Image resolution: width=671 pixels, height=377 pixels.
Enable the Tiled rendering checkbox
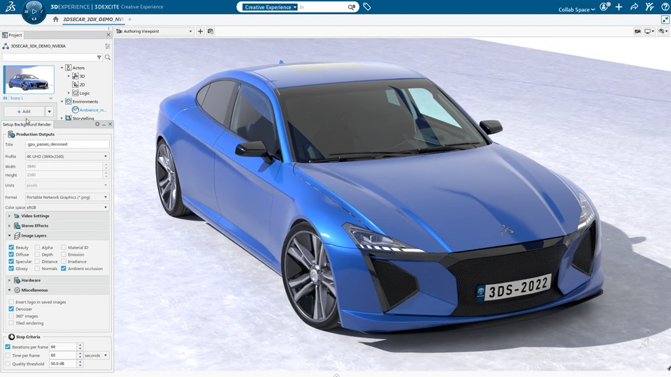(11, 323)
